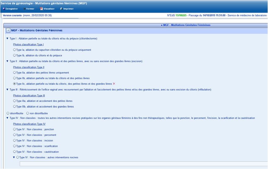The height and width of the screenshot is (169, 268).
Task: Click the MGF section title beside chevron
Action: 37,30
